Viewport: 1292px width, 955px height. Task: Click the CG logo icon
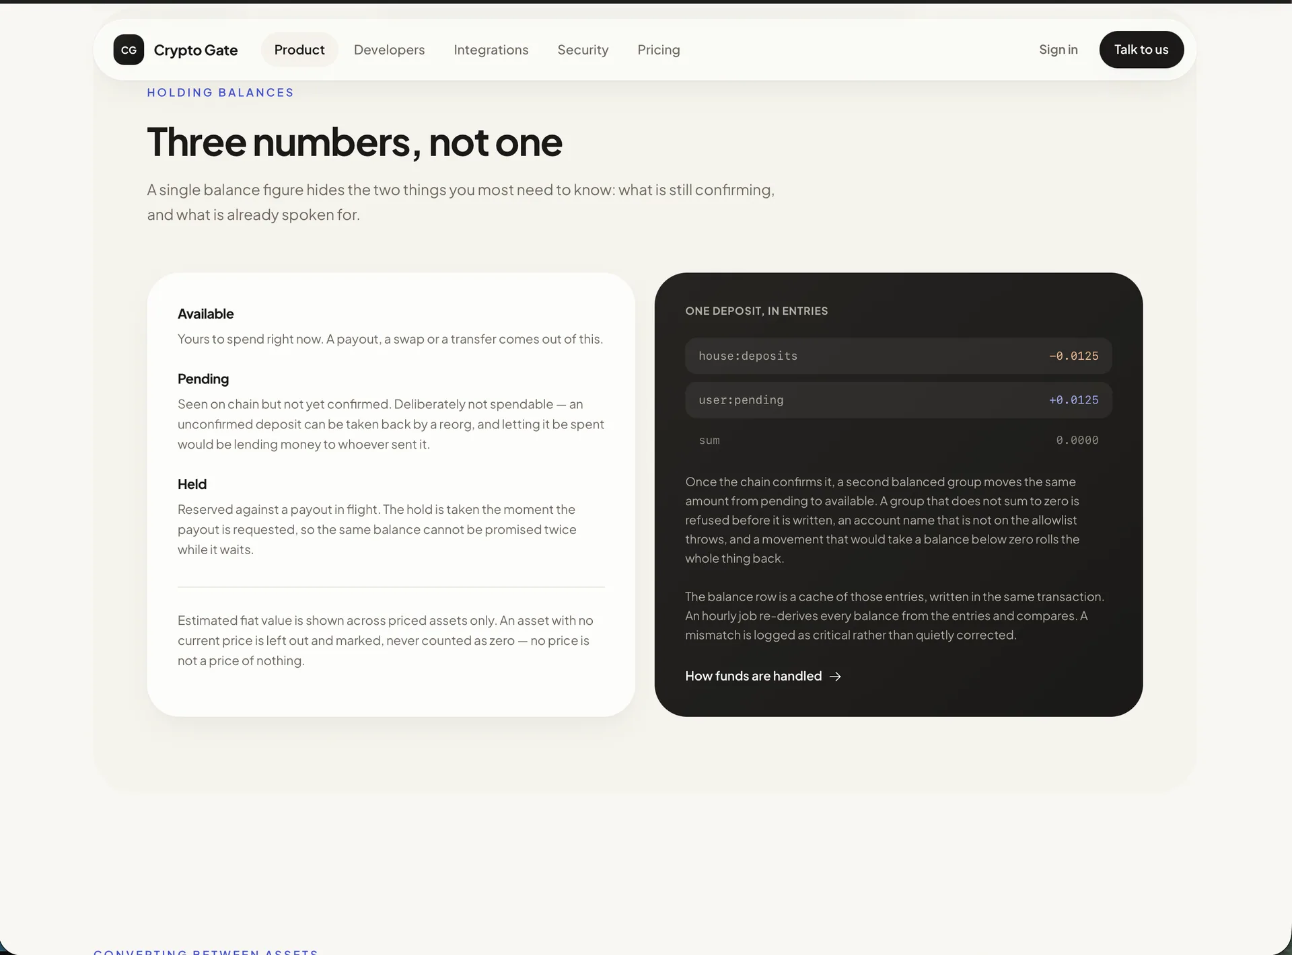pyautogui.click(x=129, y=50)
